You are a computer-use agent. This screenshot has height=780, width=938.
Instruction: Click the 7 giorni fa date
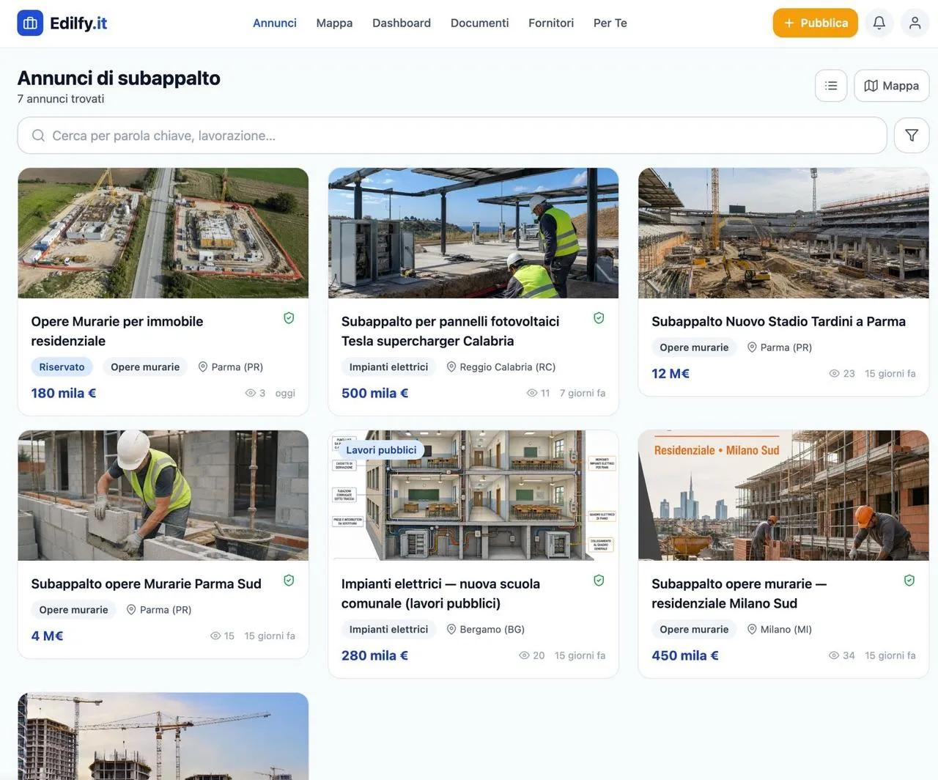point(583,393)
